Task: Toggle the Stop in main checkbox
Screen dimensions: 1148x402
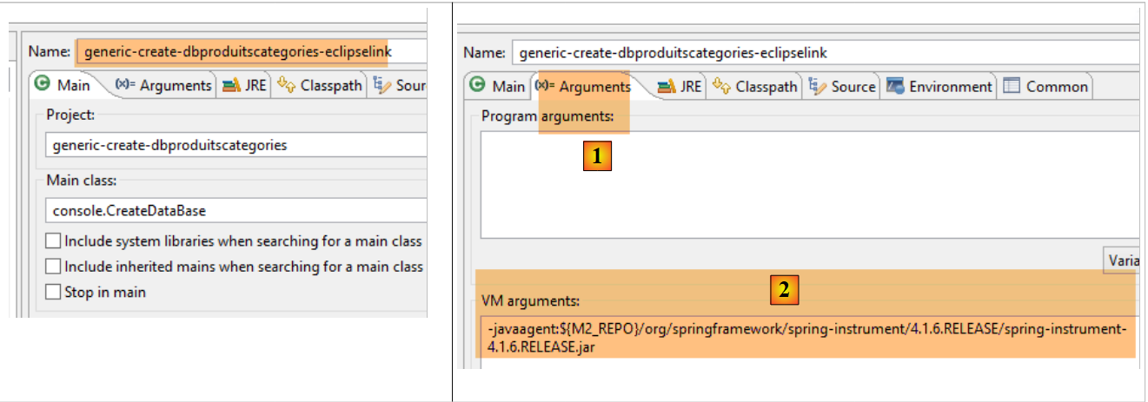Action: [x=54, y=293]
